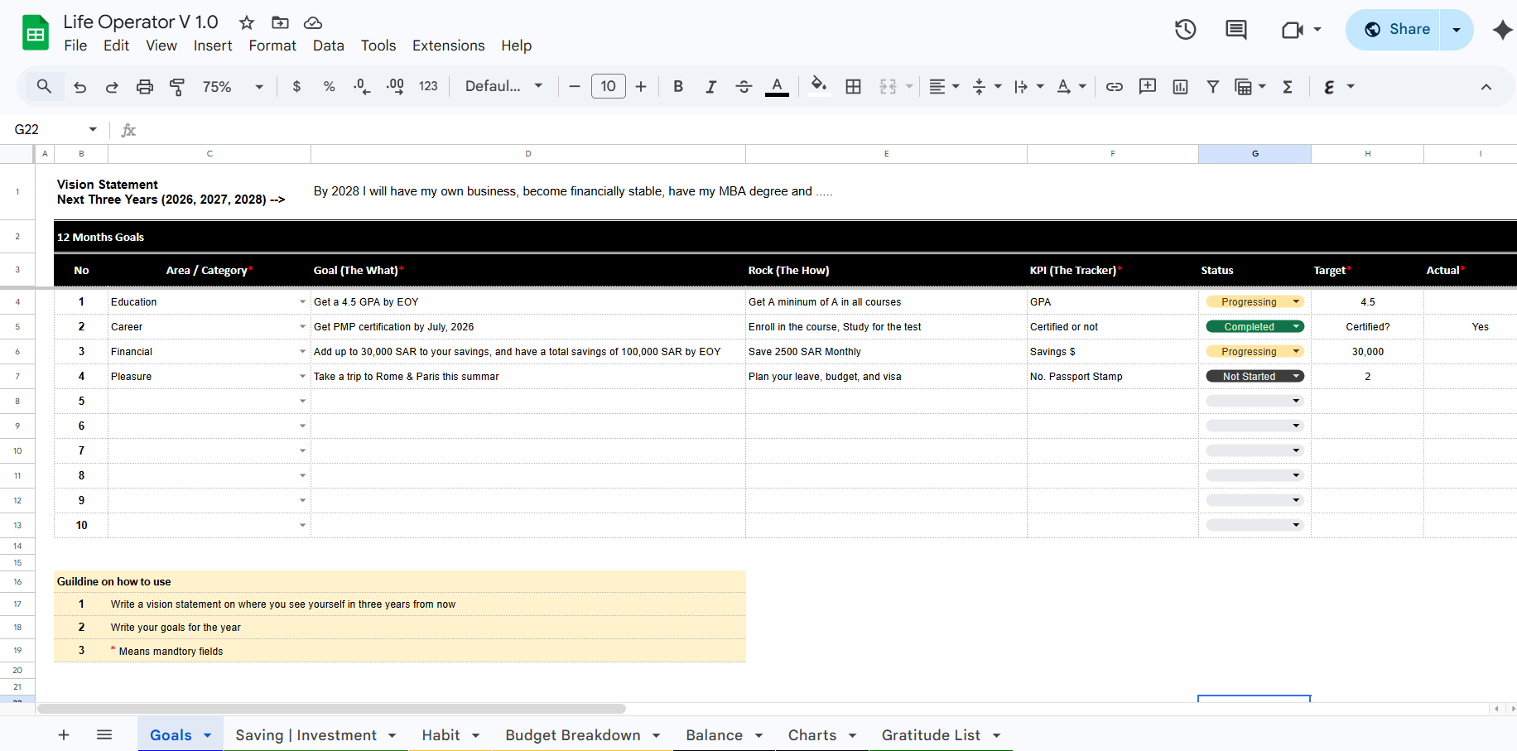Open version history clock icon
Viewport: 1517px width, 751px height.
(x=1185, y=30)
